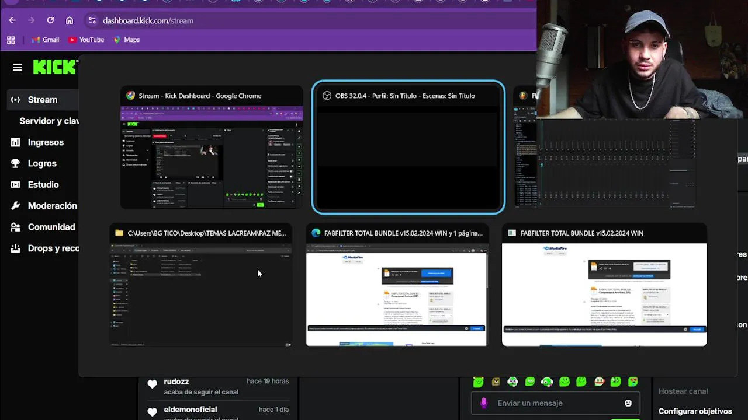Switch to the TEMAS LACREAM File Explorer window

click(x=200, y=285)
